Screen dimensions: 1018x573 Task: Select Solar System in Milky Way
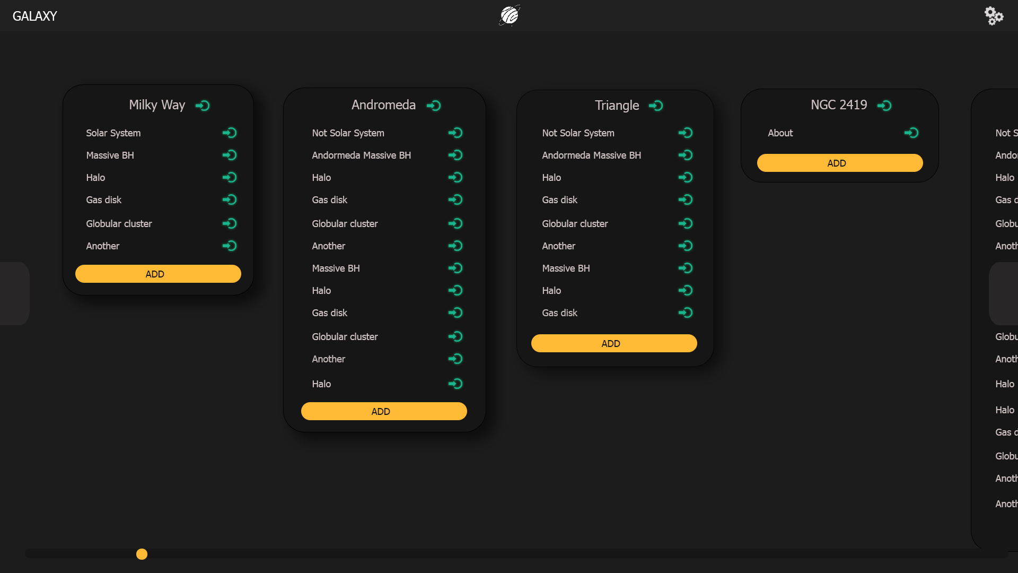tap(113, 133)
